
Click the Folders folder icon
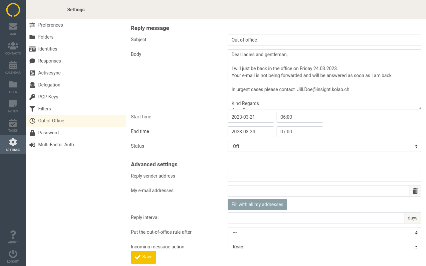coord(32,37)
